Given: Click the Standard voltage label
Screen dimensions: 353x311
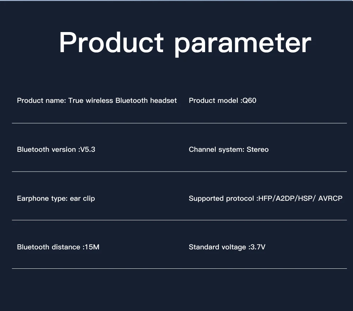Looking at the screenshot, I should pyautogui.click(x=217, y=247).
